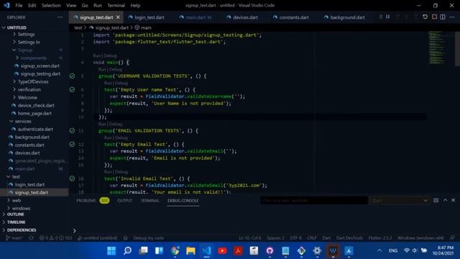Screen dimensions: 460x259
Task: Open the Dart dropdown in Debug Console
Action: click(400, 200)
